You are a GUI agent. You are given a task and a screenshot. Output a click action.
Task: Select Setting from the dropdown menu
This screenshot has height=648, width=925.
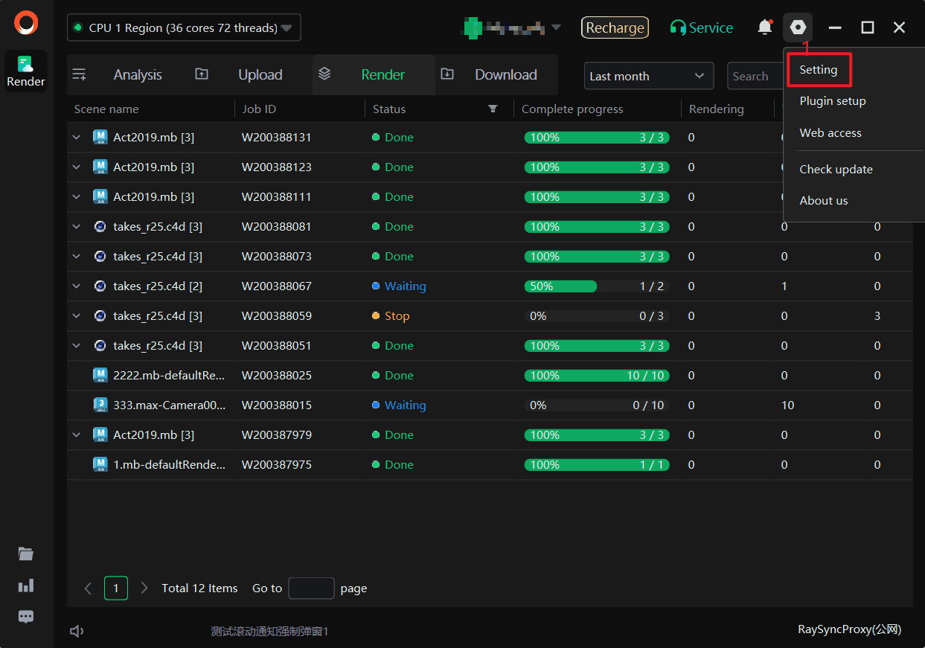(819, 70)
